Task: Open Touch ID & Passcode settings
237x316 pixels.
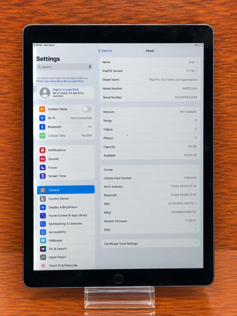Action: 66,265
